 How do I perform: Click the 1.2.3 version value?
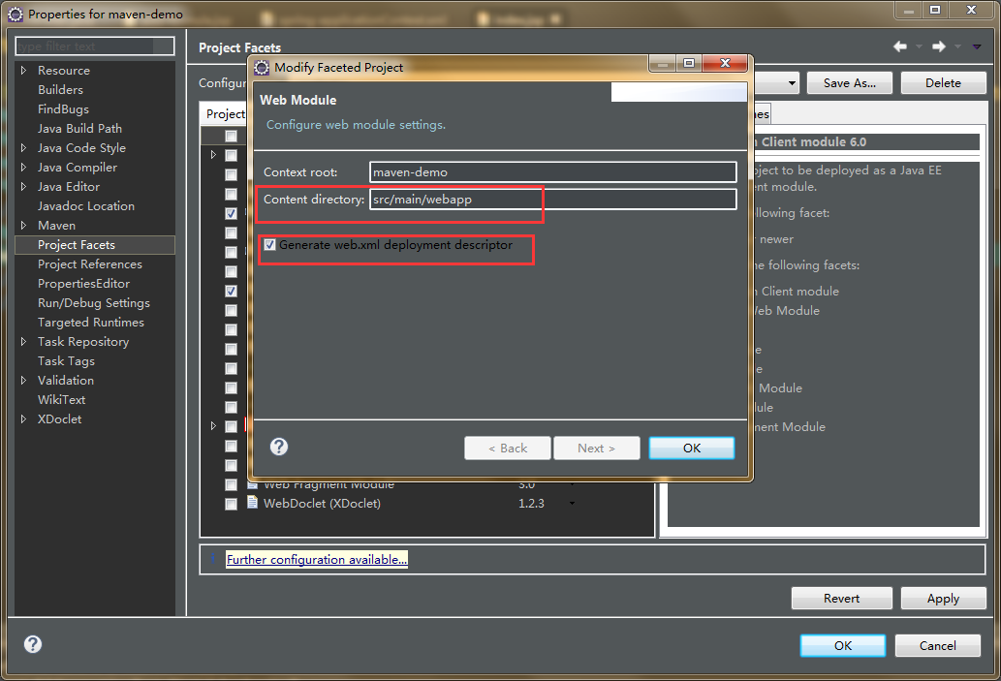(531, 503)
